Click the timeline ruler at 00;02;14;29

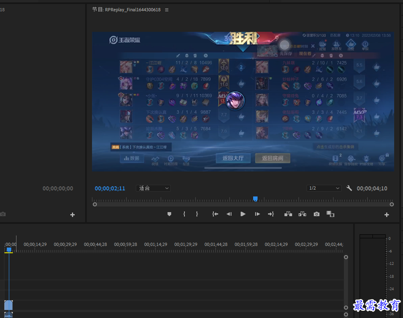pos(276,244)
